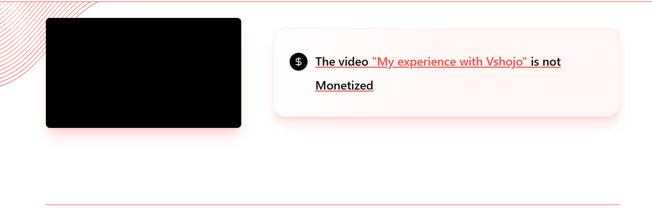Image resolution: width=652 pixels, height=214 pixels.
Task: Click the word "not" before Monetized
Action: [x=551, y=62]
